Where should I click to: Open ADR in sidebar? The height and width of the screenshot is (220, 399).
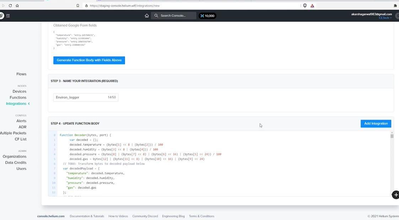tap(22, 127)
